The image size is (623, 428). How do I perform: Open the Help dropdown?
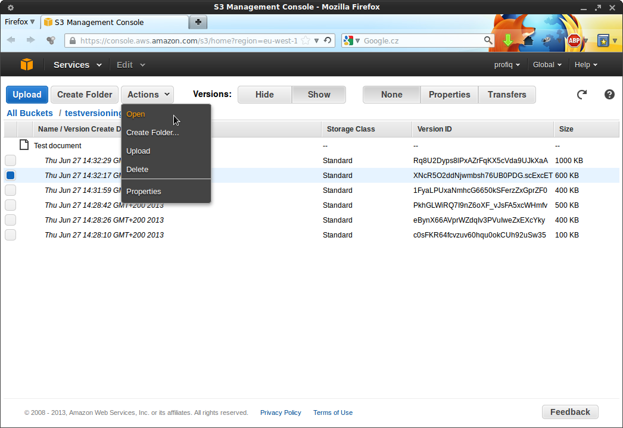coord(585,65)
